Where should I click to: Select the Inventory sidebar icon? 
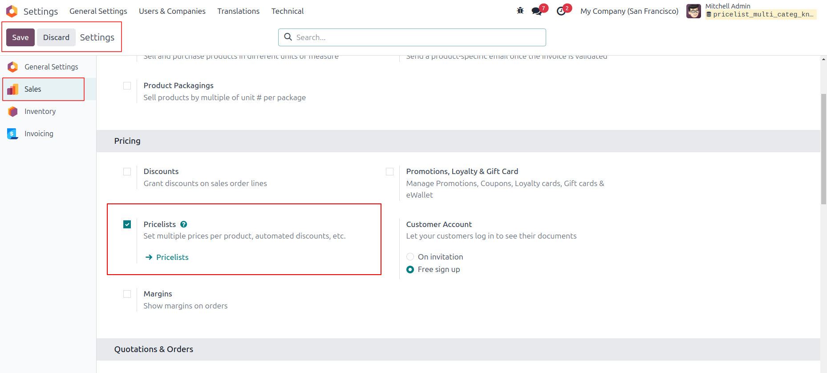12,111
